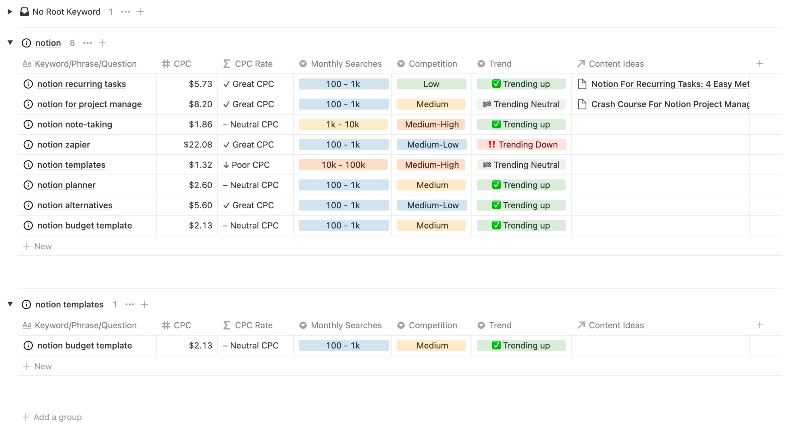Change 1k - 10k searches tag for note-taking

coord(343,124)
